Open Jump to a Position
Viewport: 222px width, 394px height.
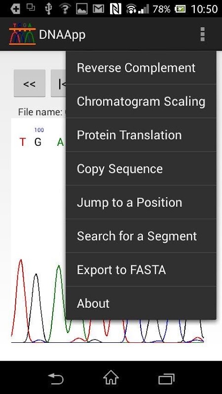coord(141,202)
